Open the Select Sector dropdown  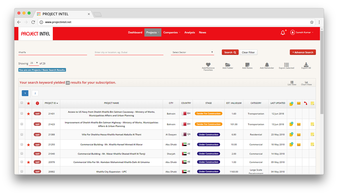click(192, 52)
